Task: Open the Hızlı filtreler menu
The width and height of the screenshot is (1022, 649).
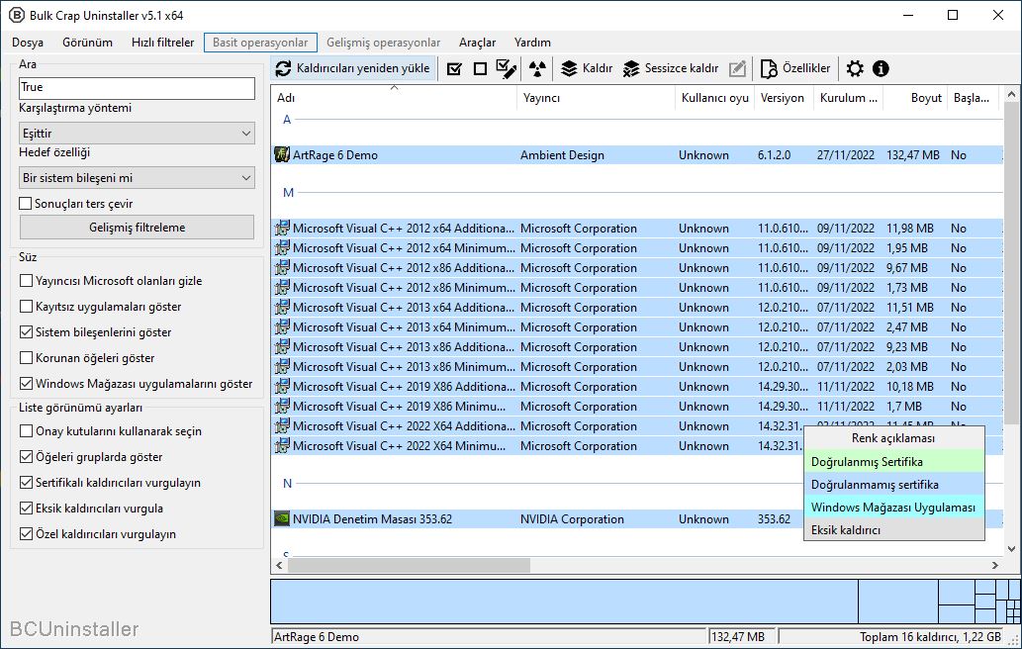Action: pyautogui.click(x=163, y=43)
